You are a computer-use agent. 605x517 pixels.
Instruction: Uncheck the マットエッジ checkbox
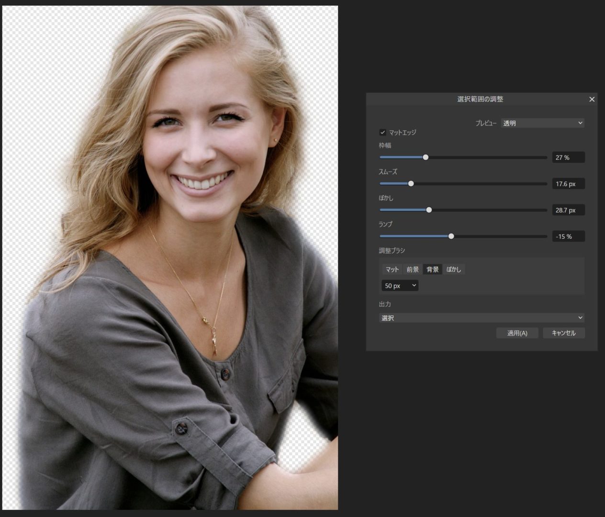382,132
